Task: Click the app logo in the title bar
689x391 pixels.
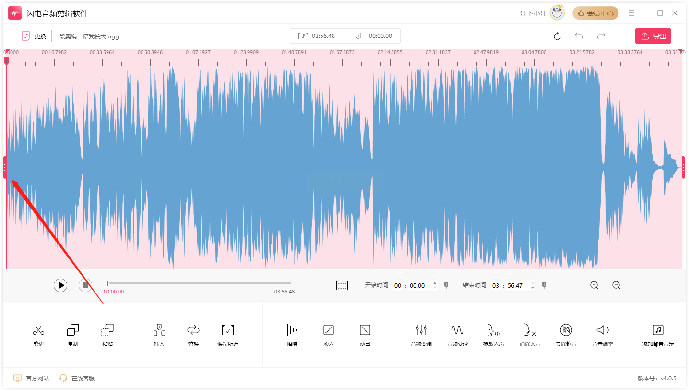Action: pyautogui.click(x=15, y=13)
